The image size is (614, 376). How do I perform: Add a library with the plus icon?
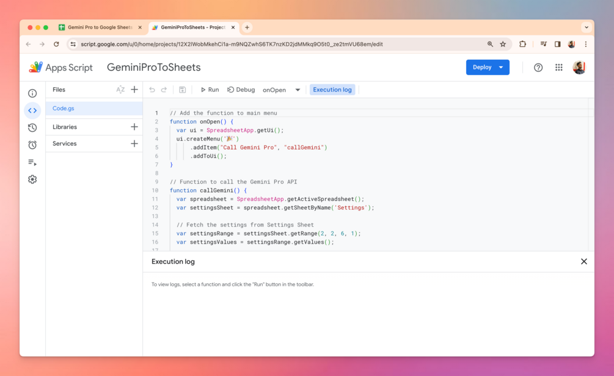134,126
